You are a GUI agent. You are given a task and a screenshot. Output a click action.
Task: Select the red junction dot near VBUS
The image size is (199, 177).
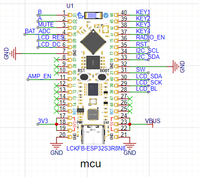point(129,124)
